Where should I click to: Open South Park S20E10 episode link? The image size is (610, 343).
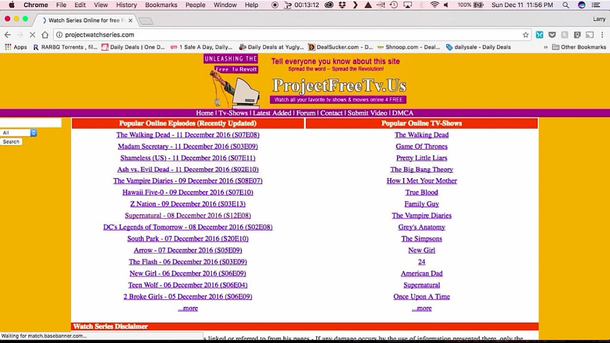(x=188, y=239)
